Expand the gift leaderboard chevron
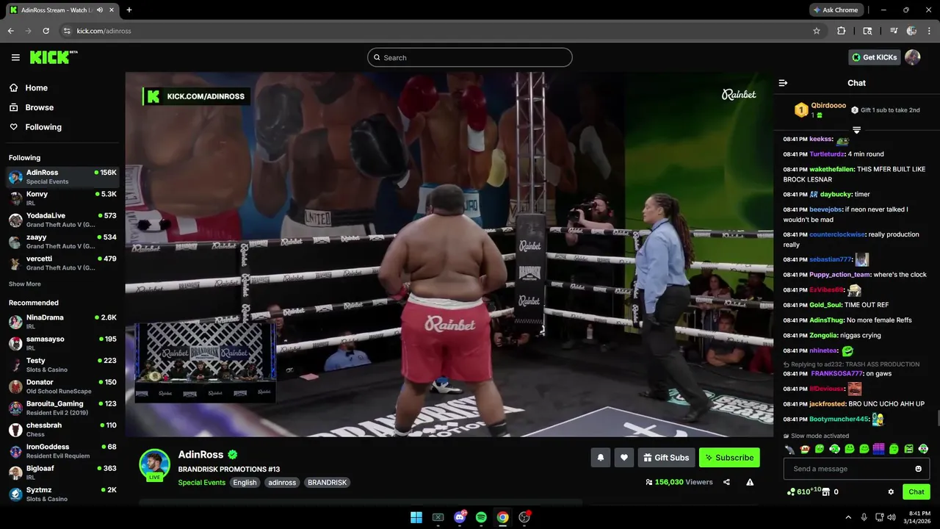 click(856, 130)
